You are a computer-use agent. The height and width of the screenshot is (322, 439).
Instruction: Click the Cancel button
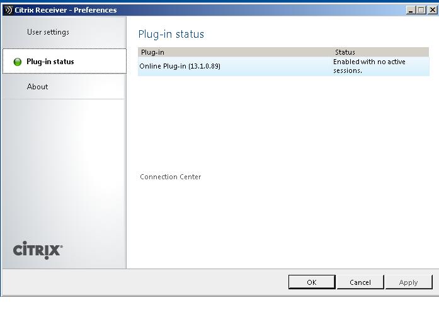360,282
